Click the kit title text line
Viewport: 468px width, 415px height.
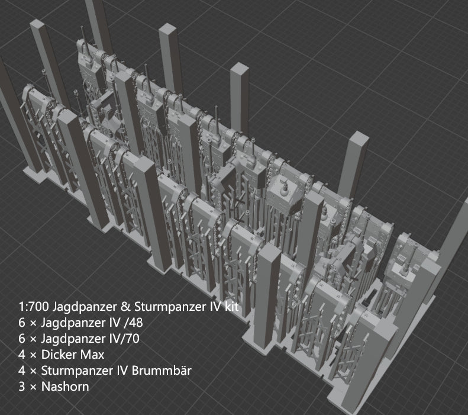(132, 307)
